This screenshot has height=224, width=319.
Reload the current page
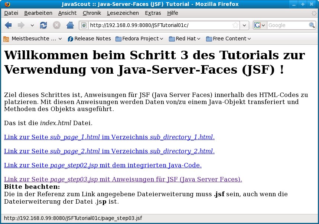tap(43, 25)
